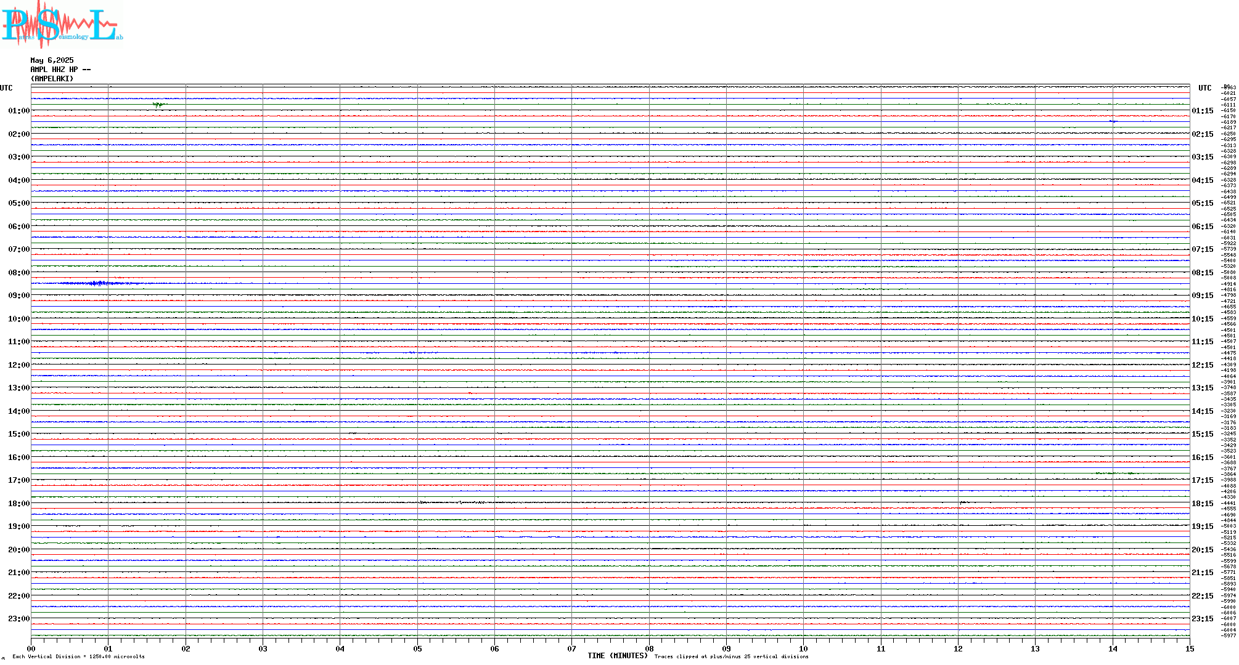Click minute tick label 09 on the time axis
1239x665 pixels.
coord(726,648)
